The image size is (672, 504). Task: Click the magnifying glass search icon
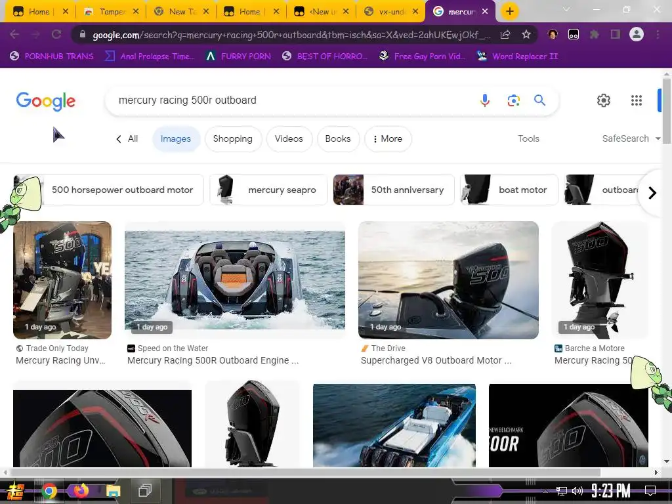coord(539,100)
